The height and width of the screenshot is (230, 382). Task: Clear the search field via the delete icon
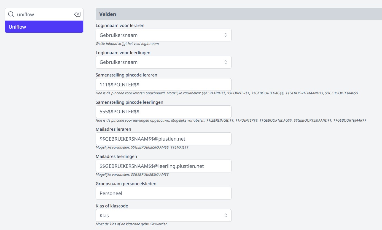point(77,14)
